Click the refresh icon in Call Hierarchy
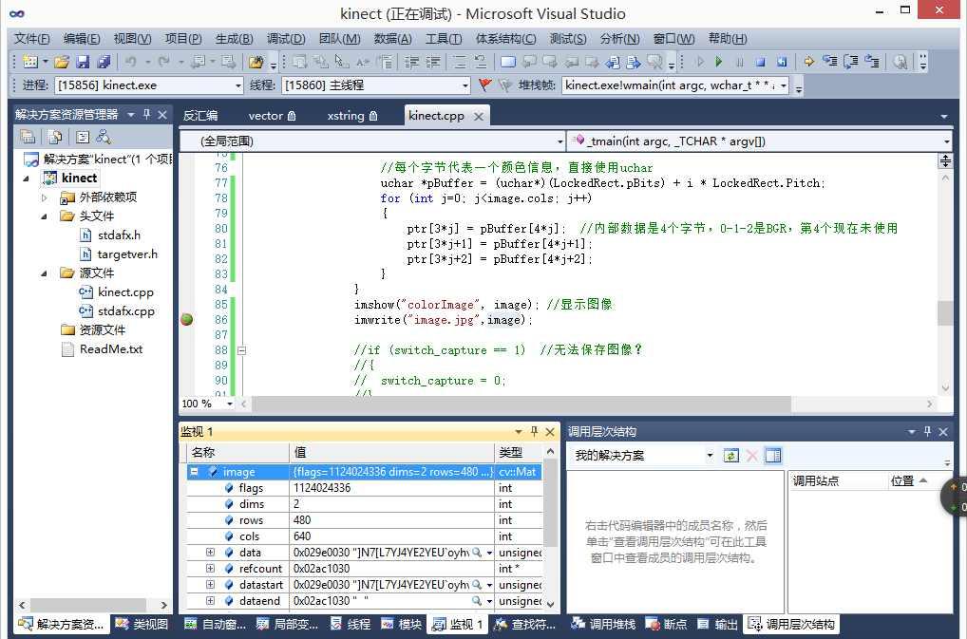967x639 pixels. pos(730,456)
